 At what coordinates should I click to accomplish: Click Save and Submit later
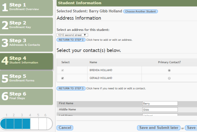pyautogui.click(x=158, y=128)
